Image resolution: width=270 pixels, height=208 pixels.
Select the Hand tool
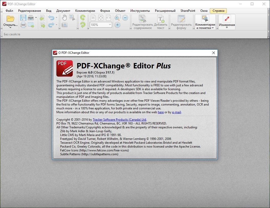point(64,18)
